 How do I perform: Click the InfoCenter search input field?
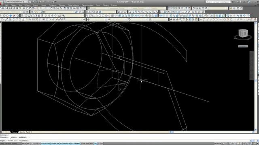(x=218, y=2)
